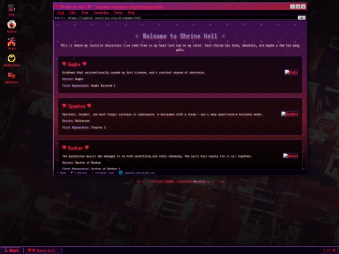Click the taskbar clock
Viewport: 339px width, 254px height.
click(330, 250)
